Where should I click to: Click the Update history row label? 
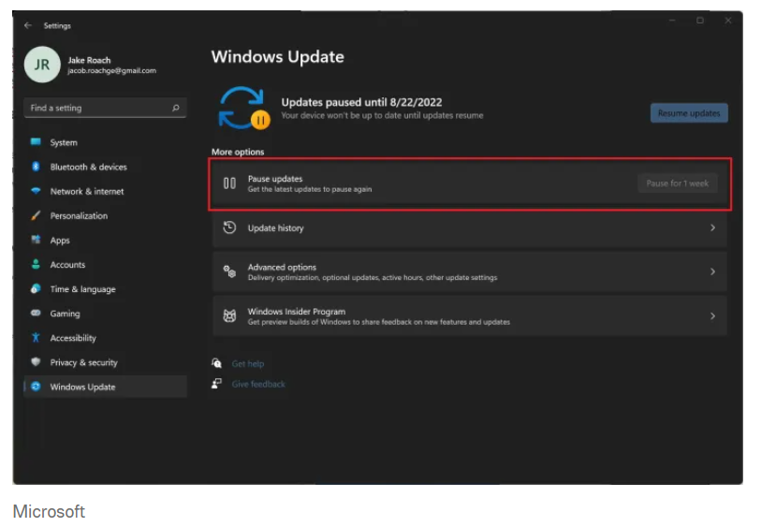tap(275, 228)
